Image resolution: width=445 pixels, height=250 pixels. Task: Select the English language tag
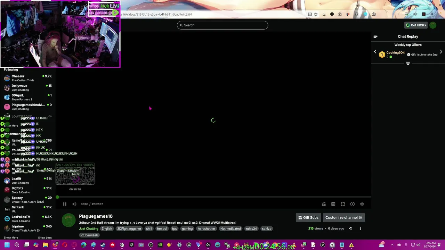click(x=107, y=229)
